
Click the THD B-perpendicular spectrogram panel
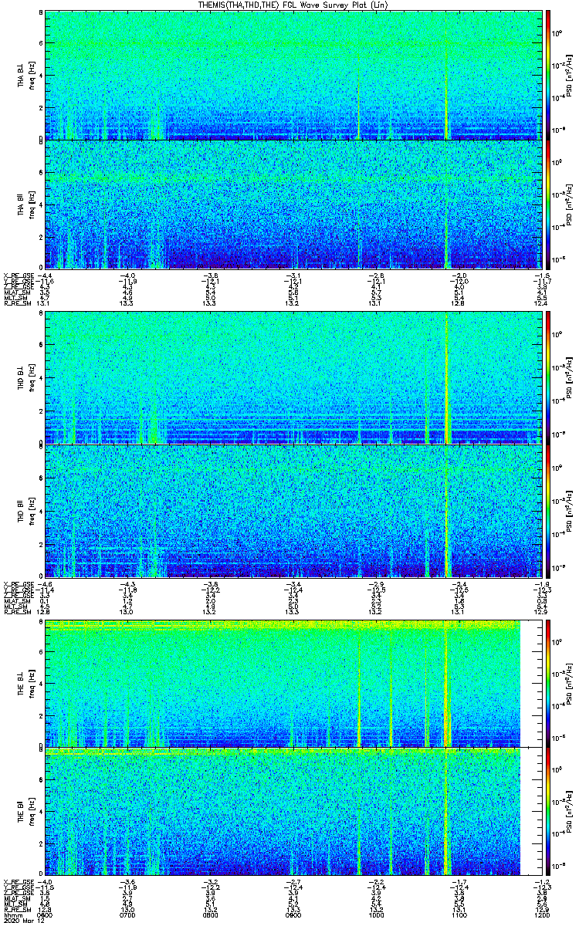[292, 378]
